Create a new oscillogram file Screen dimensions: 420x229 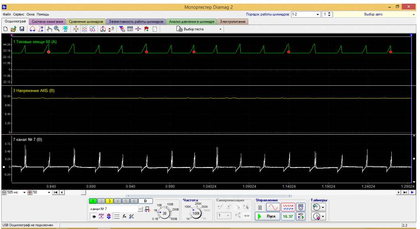pyautogui.click(x=5, y=29)
